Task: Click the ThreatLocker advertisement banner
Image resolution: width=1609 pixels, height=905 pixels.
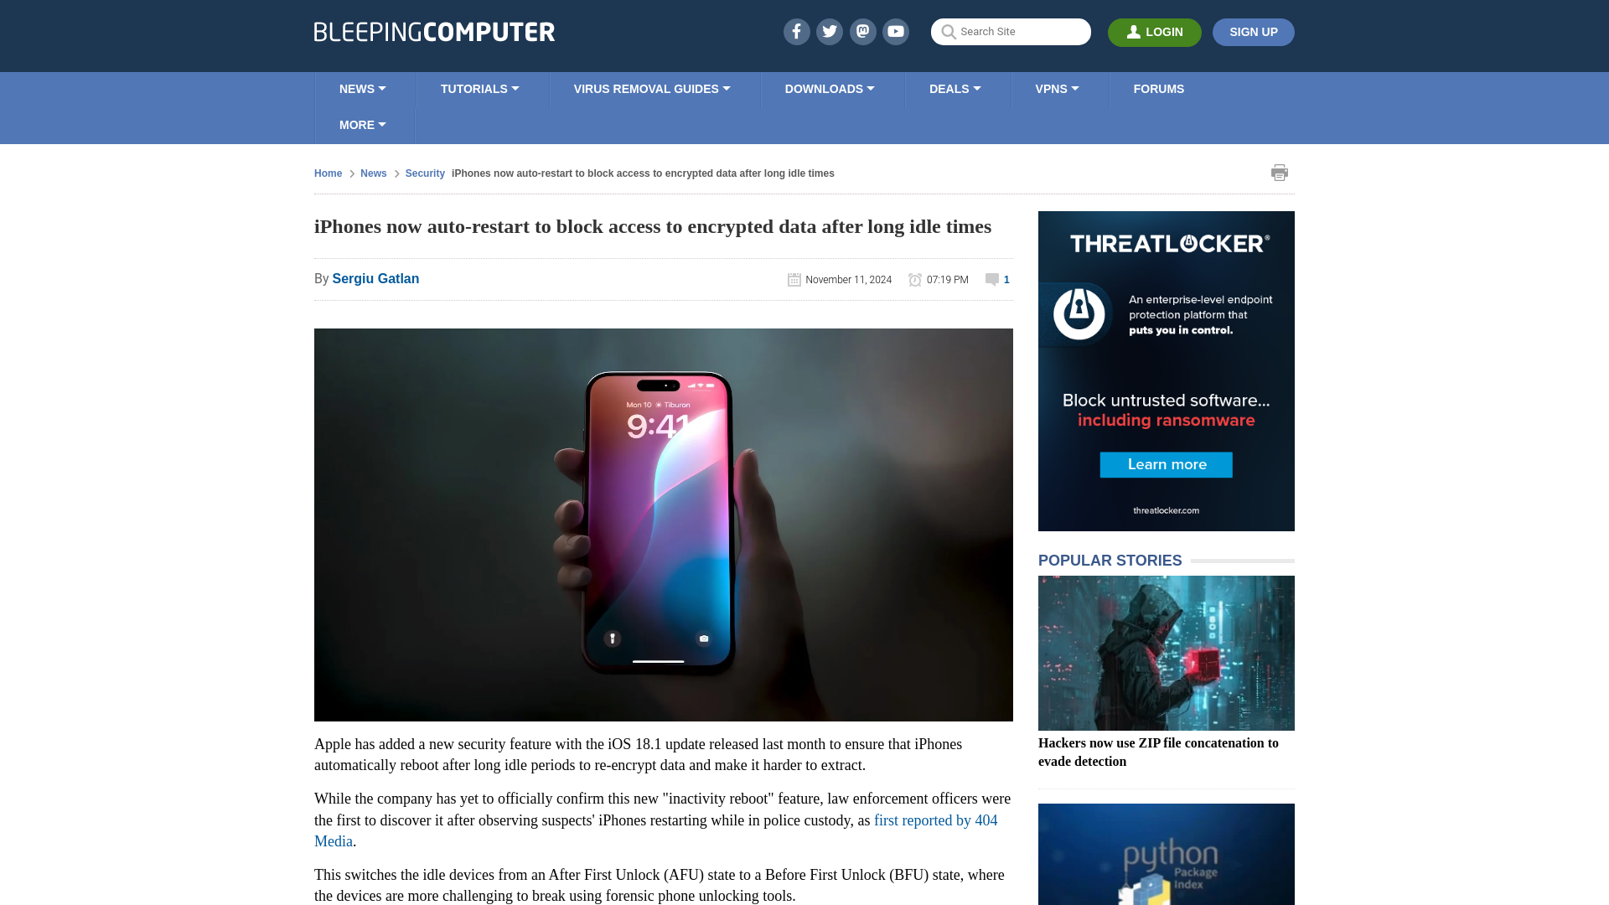Action: (x=1166, y=371)
